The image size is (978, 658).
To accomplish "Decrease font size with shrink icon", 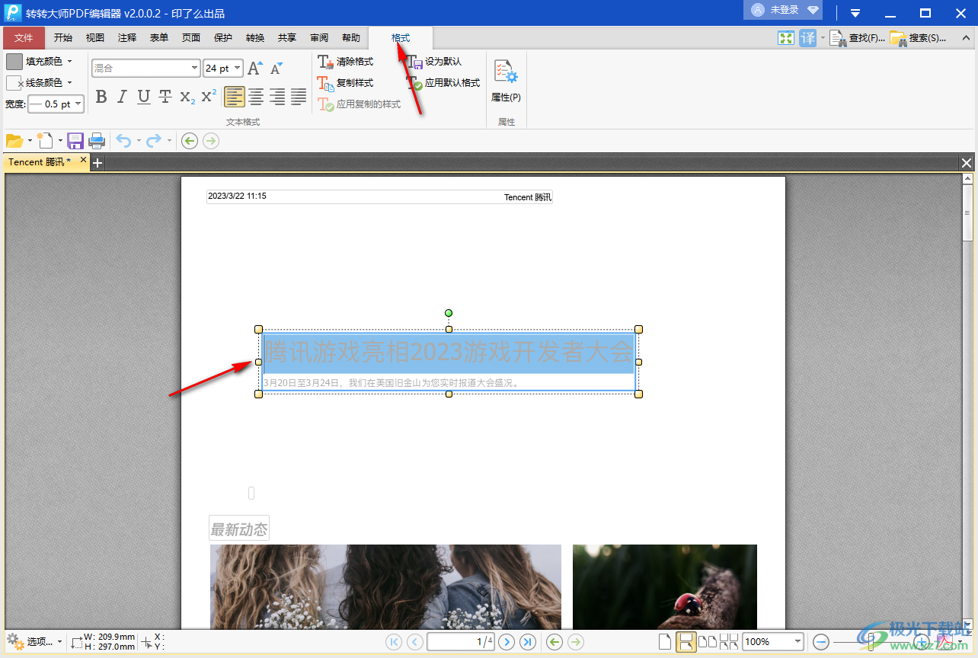I will [276, 69].
